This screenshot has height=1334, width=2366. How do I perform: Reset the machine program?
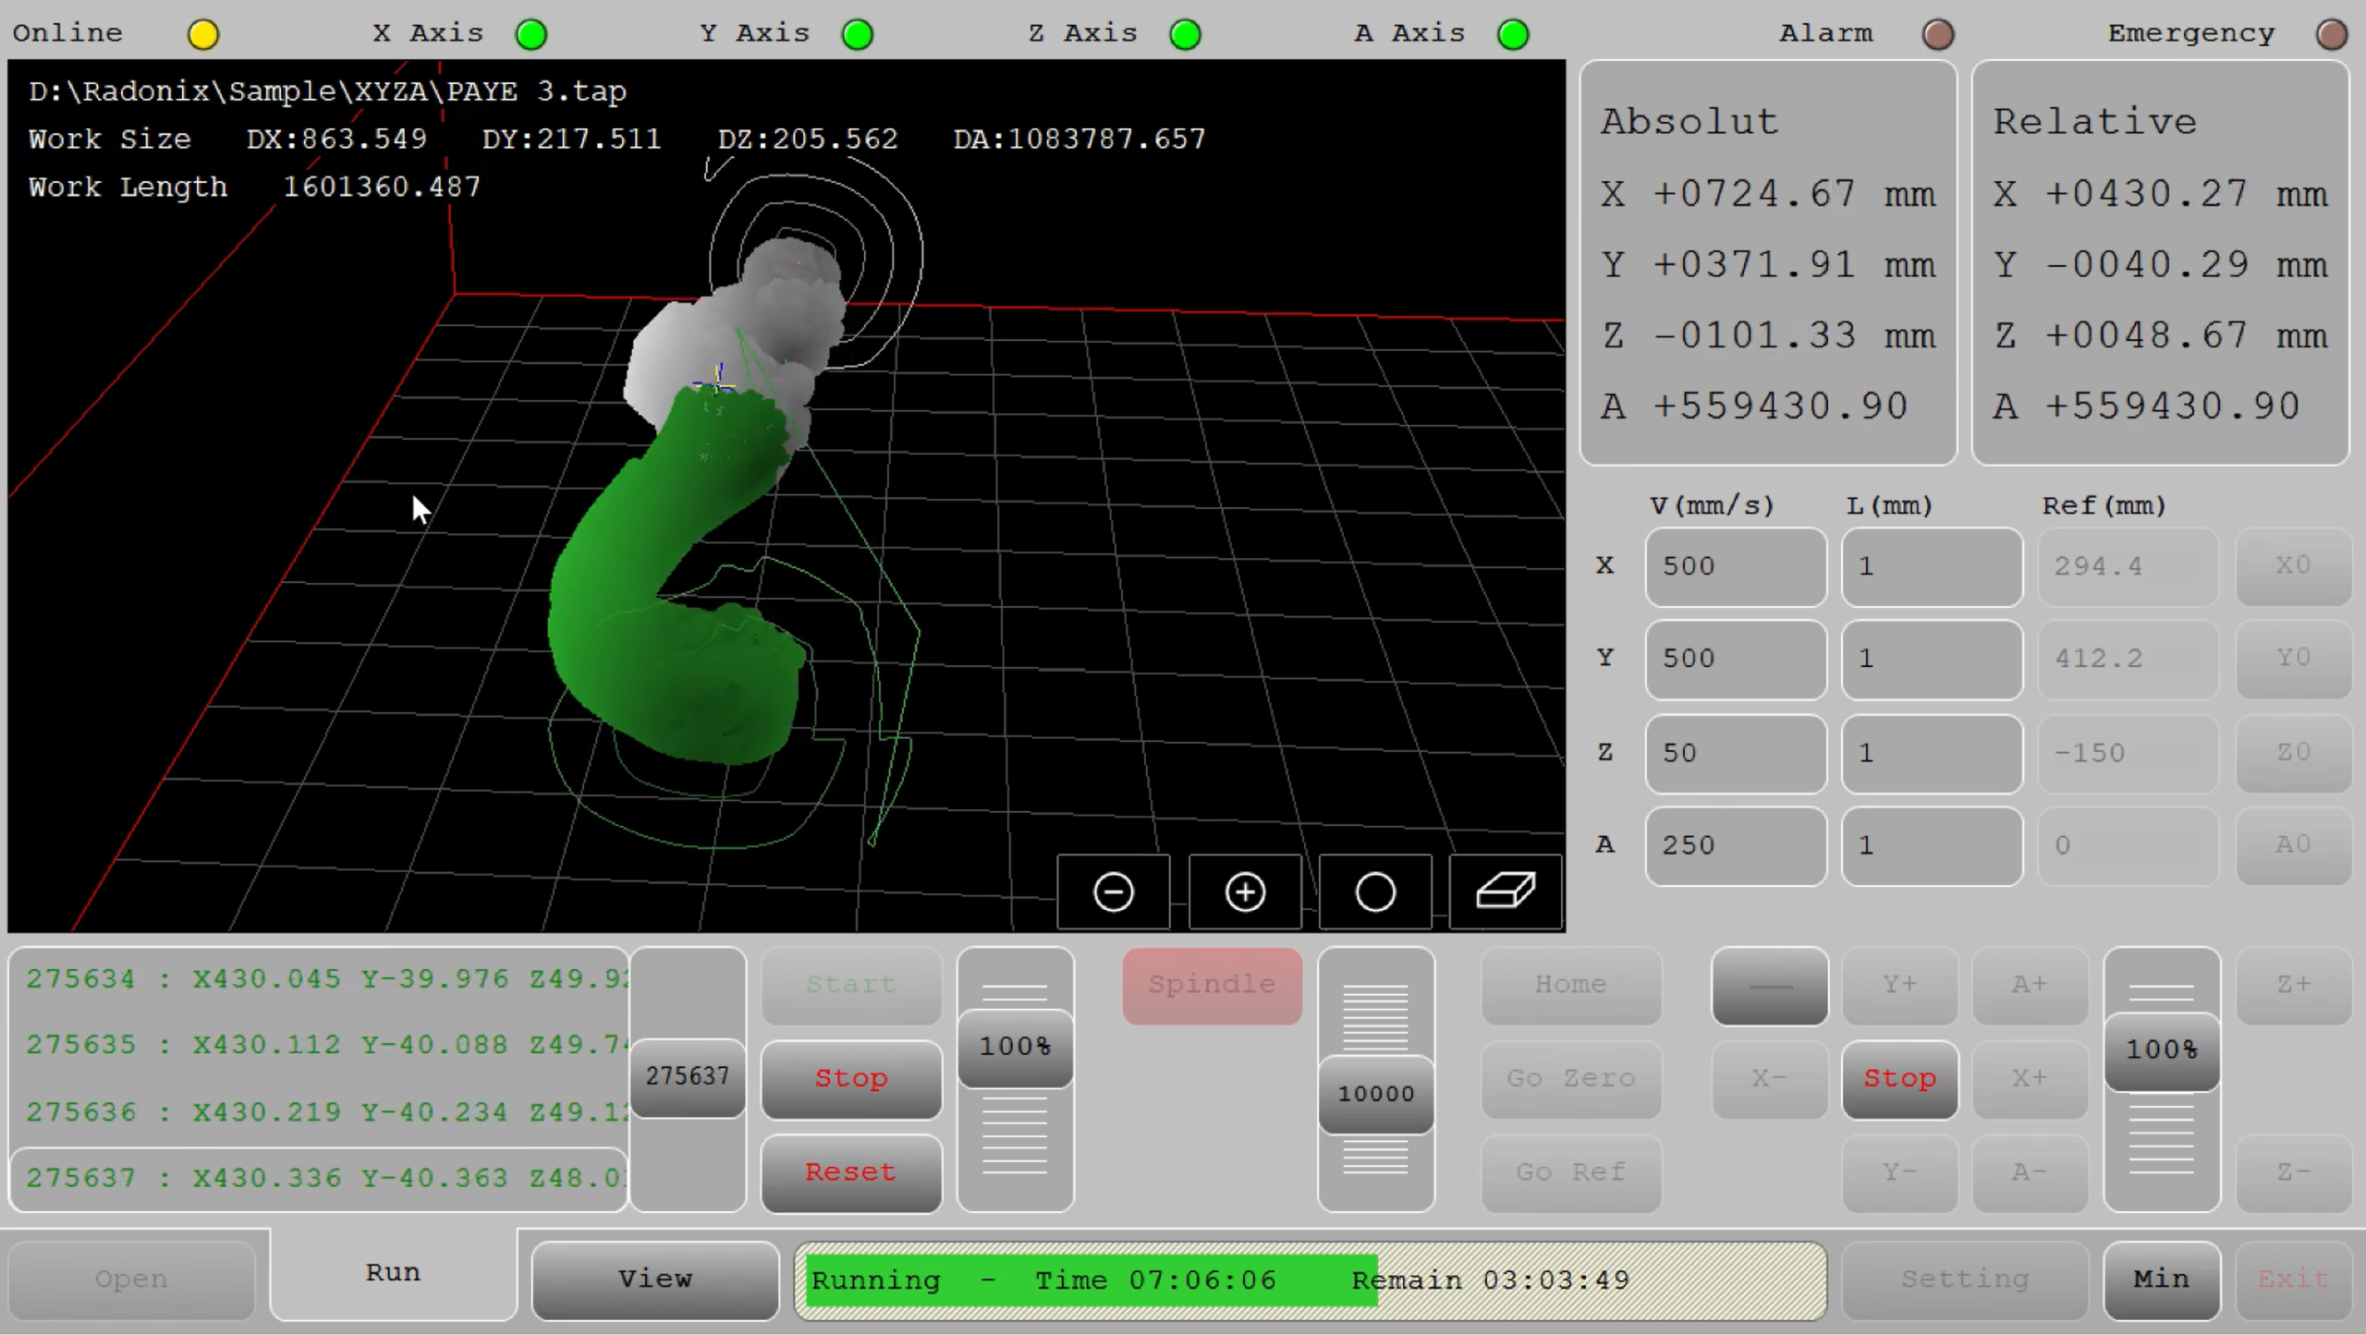pyautogui.click(x=851, y=1172)
